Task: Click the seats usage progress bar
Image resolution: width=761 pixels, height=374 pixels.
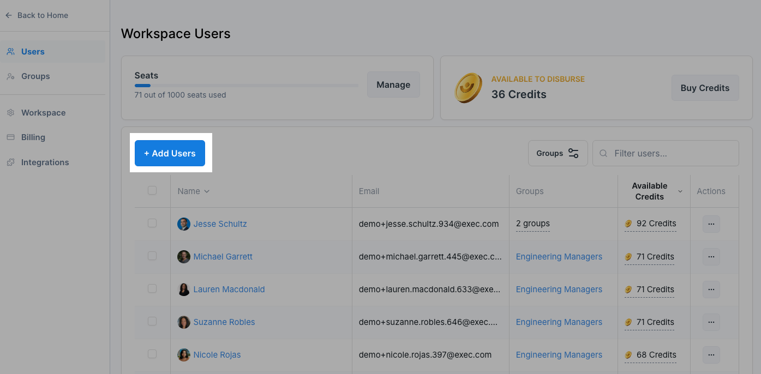Action: pos(247,86)
